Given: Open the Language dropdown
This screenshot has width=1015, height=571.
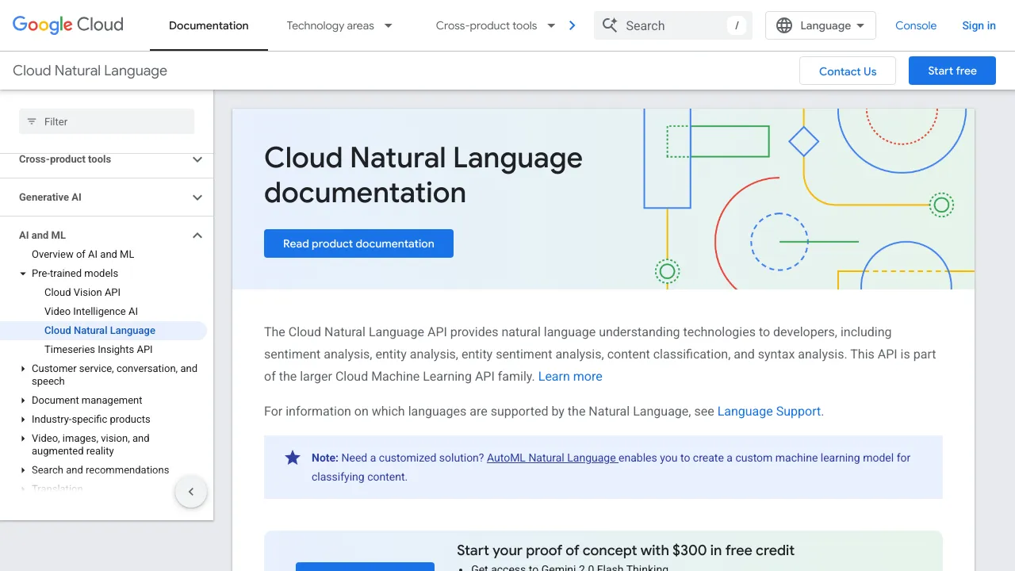Looking at the screenshot, I should [821, 25].
